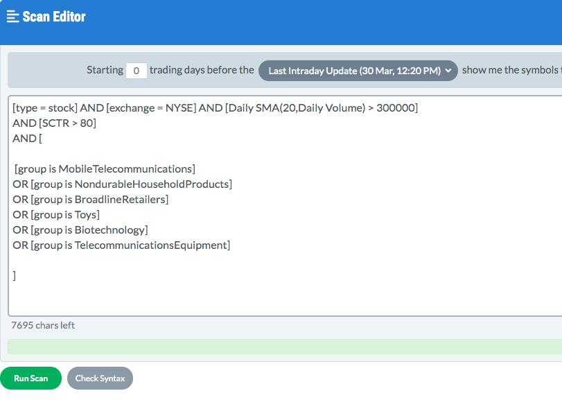
Task: Click the group is Toys line
Action: pyautogui.click(x=56, y=215)
